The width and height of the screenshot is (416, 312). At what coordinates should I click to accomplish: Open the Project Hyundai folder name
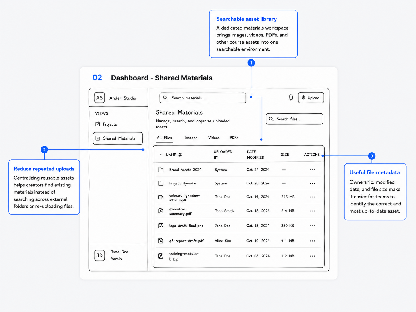[183, 183]
